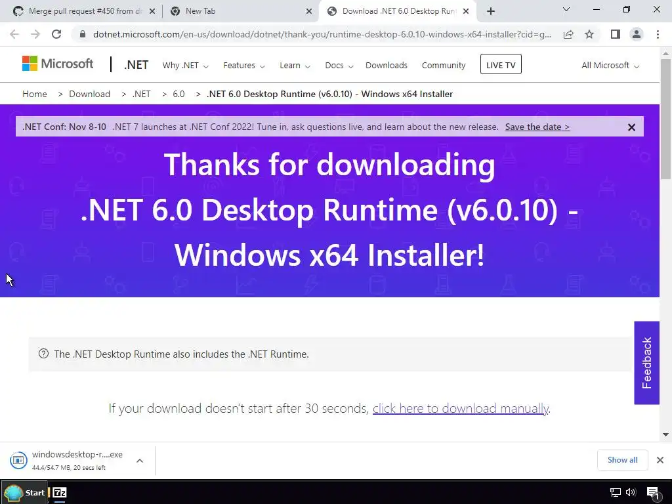Open the .NET home link in header
The image size is (672, 504).
(136, 65)
